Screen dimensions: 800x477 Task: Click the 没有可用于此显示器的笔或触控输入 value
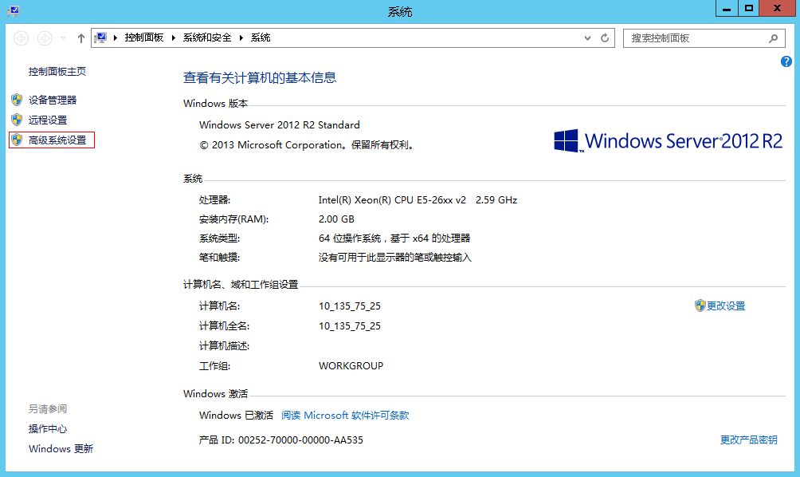coord(395,258)
